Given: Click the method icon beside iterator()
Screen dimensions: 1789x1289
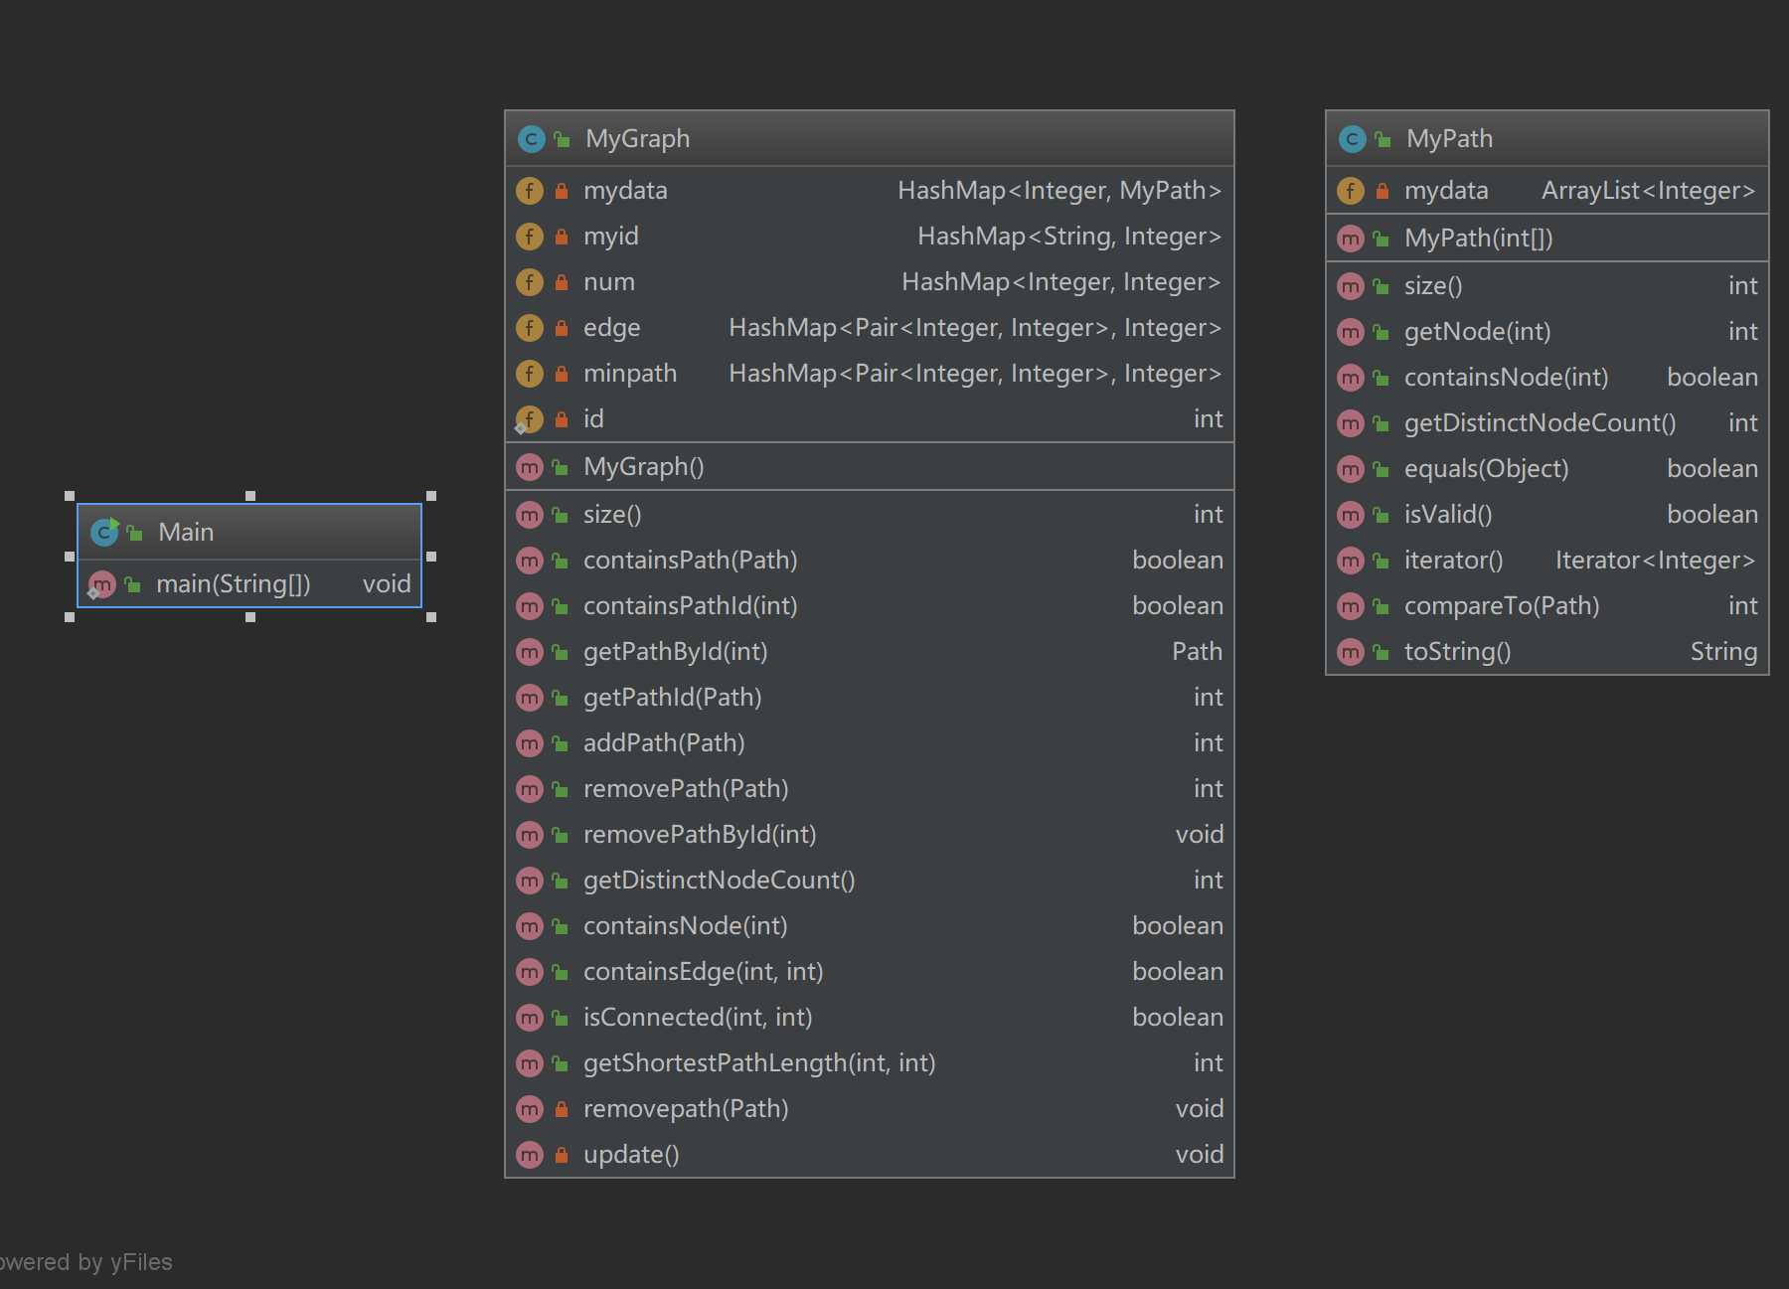Looking at the screenshot, I should point(1351,561).
